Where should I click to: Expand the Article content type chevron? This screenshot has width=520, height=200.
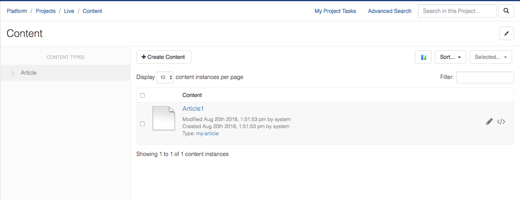(13, 73)
